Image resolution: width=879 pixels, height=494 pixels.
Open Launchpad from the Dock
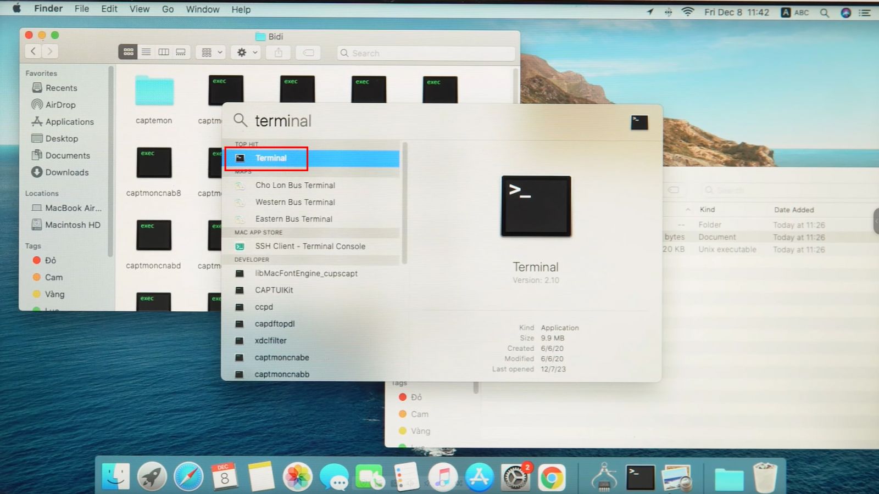(152, 476)
